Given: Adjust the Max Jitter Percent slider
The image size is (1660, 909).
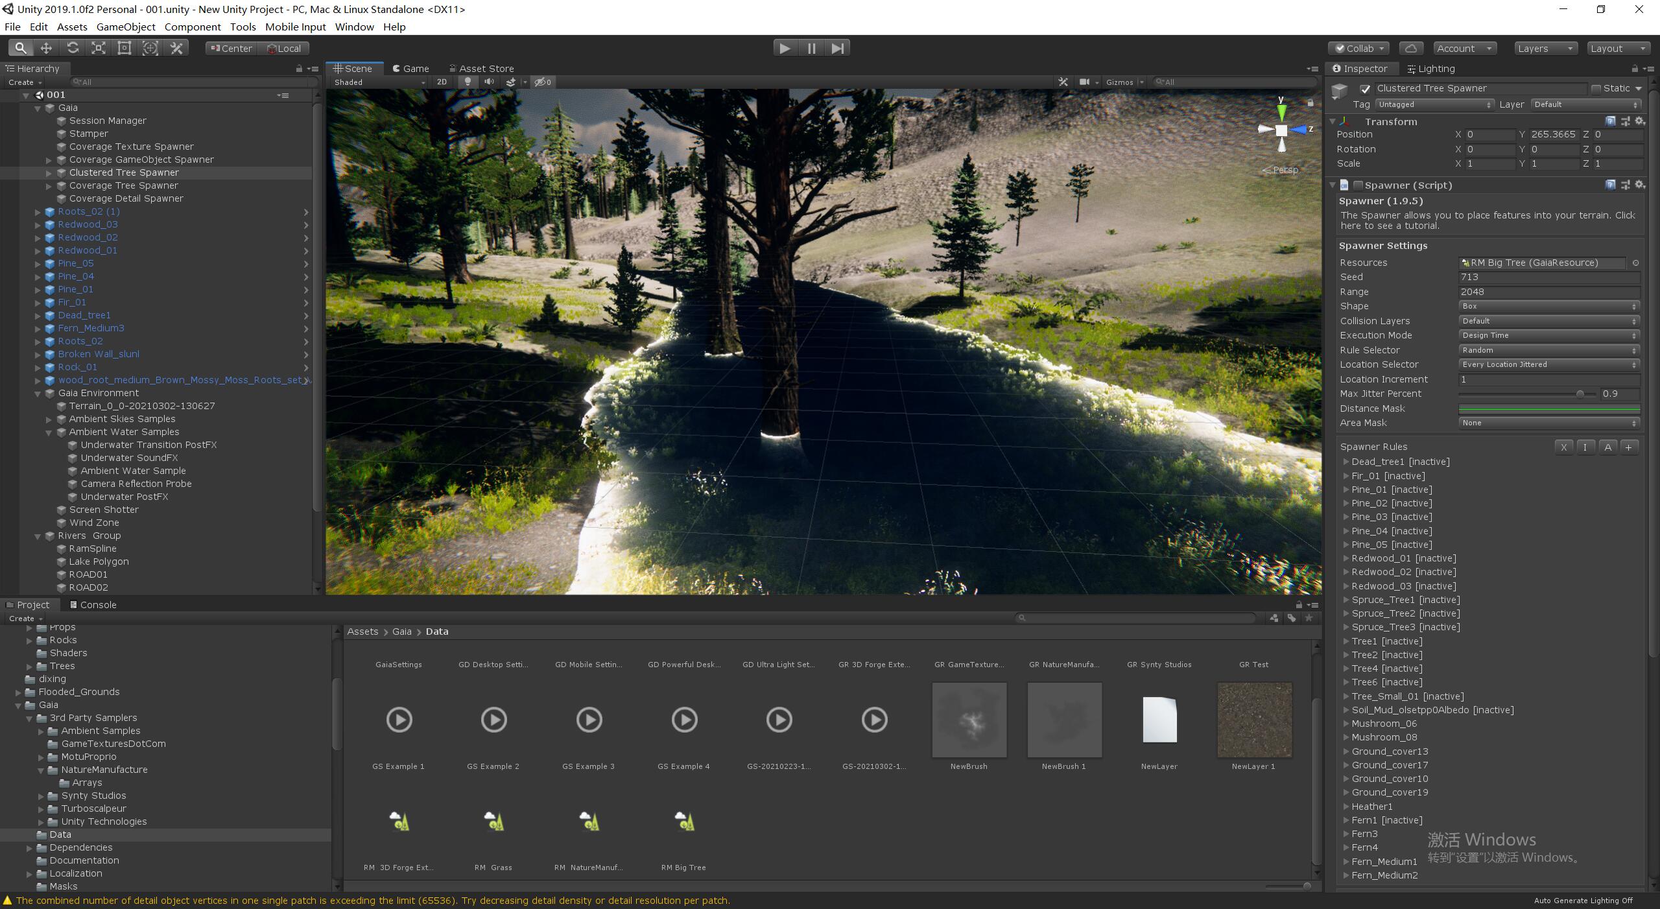Looking at the screenshot, I should 1581,394.
